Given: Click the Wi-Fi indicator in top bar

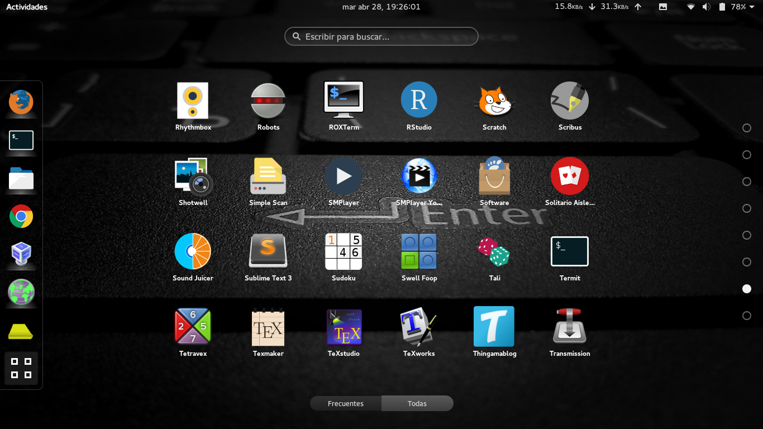Looking at the screenshot, I should click(691, 7).
